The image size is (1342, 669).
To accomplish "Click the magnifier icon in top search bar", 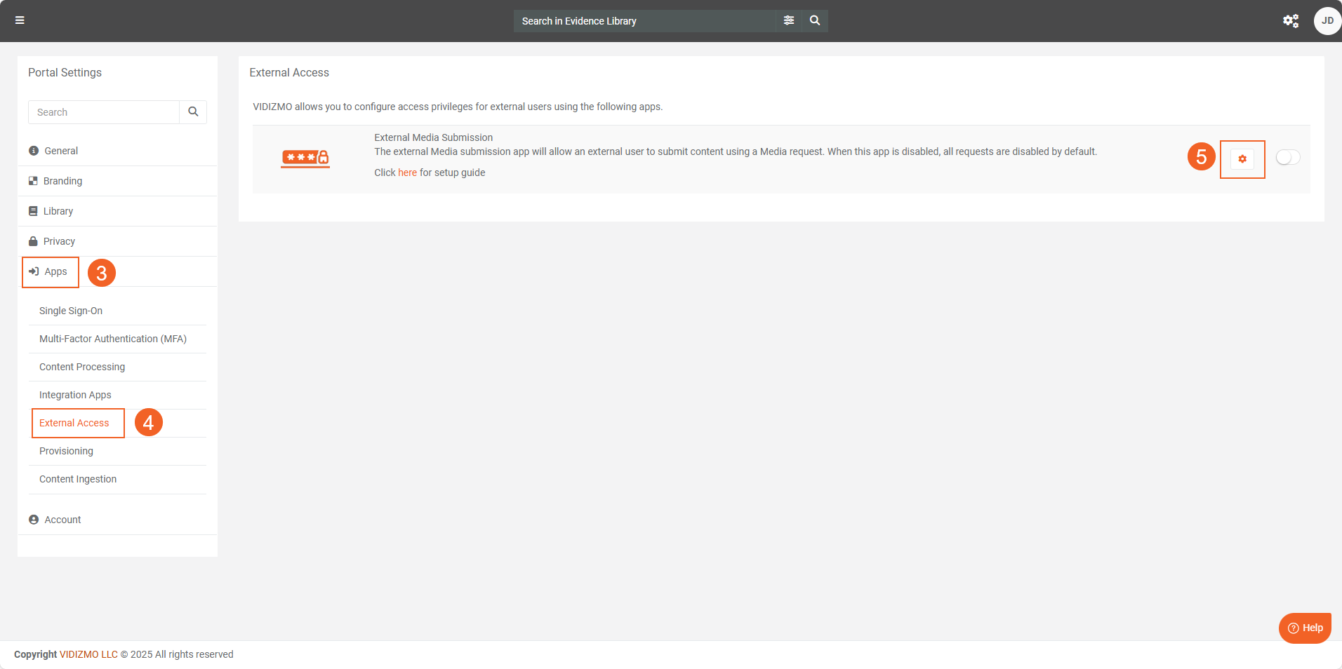I will 815,20.
